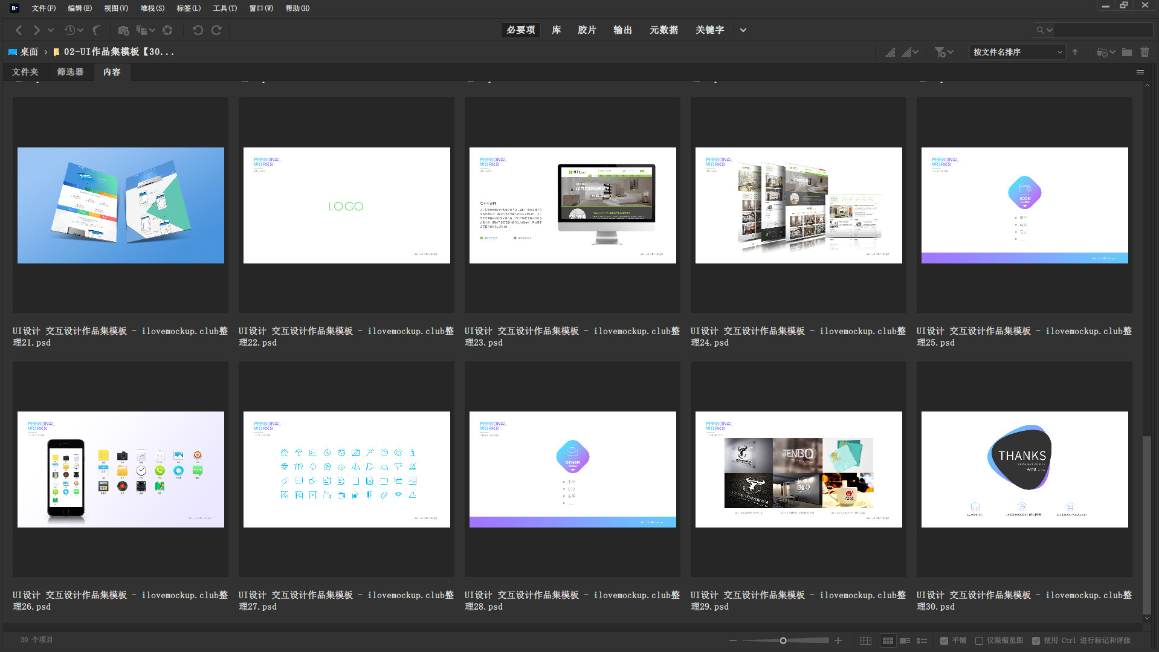The height and width of the screenshot is (652, 1159).
Task: Expand the workspace switcher chevron
Action: point(743,30)
